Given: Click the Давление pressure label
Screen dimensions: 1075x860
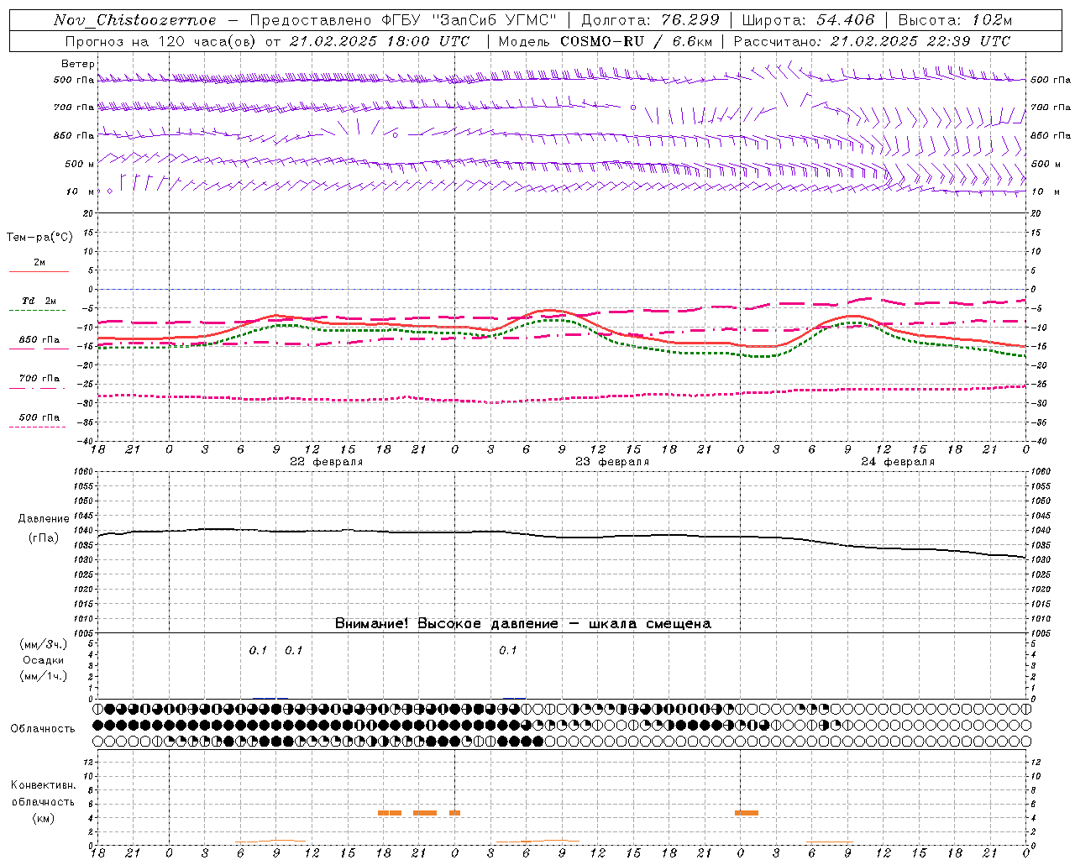Looking at the screenshot, I should tap(44, 519).
